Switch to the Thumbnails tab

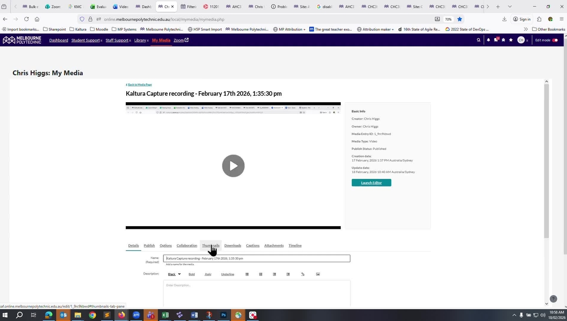pyautogui.click(x=211, y=246)
